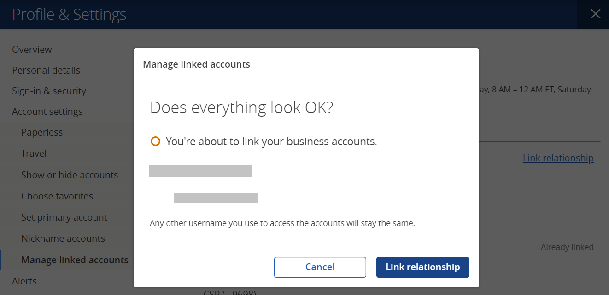This screenshot has width=609, height=295.
Task: Click the first grayed account name placeholder
Action: 200,170
